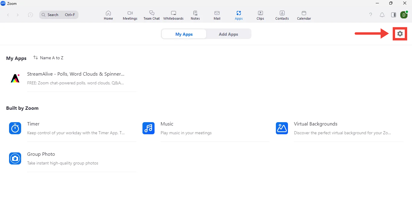The width and height of the screenshot is (412, 215).
Task: Open Mail from the navigation bar
Action: (x=217, y=15)
